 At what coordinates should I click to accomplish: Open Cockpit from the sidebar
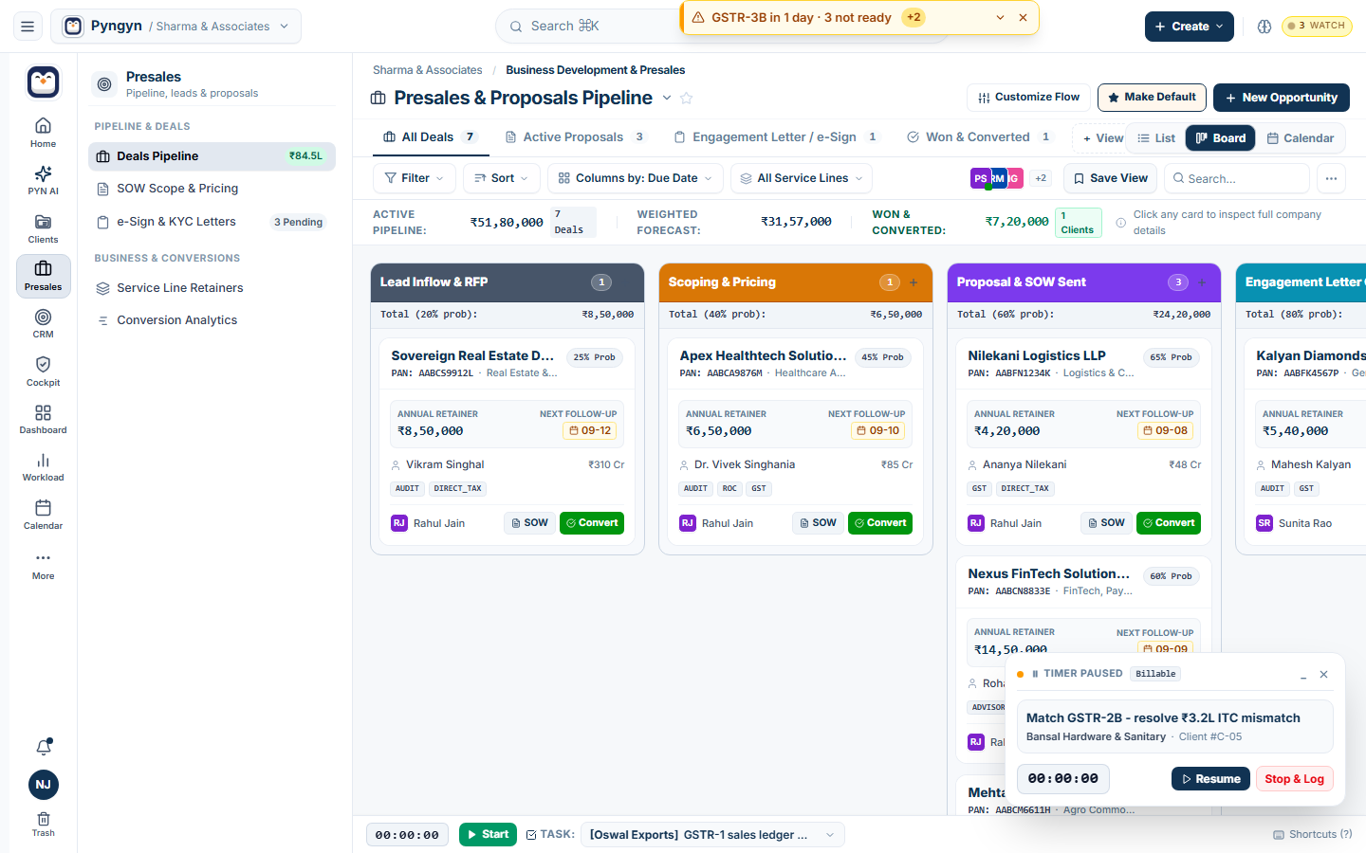(43, 372)
